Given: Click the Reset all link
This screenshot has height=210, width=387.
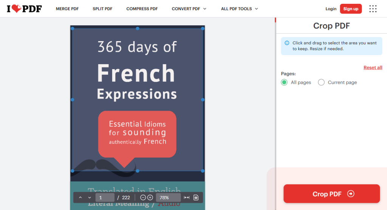Looking at the screenshot, I should pos(373,68).
